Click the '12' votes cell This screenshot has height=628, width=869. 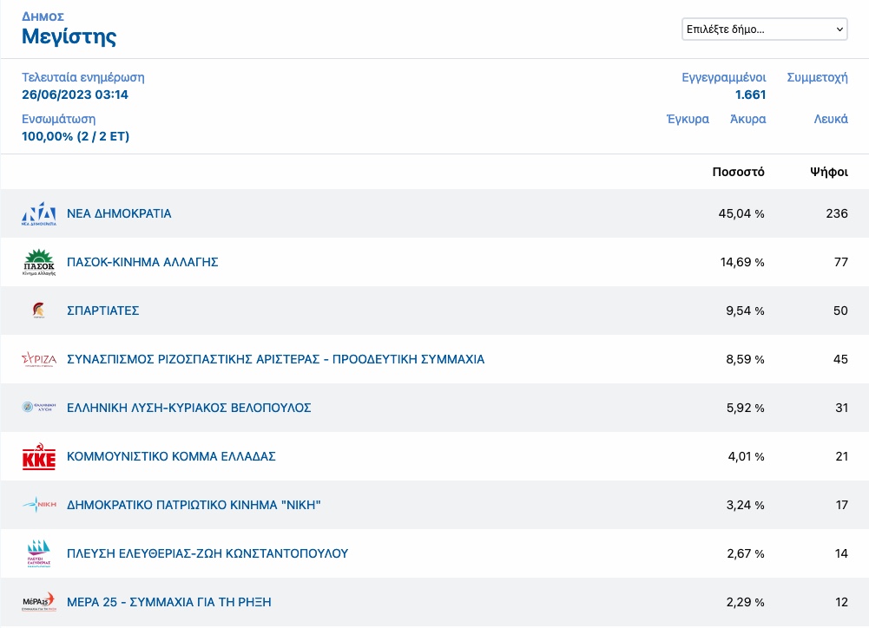pyautogui.click(x=841, y=602)
